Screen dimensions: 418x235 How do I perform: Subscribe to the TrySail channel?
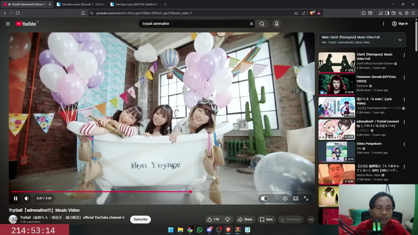coord(140,219)
